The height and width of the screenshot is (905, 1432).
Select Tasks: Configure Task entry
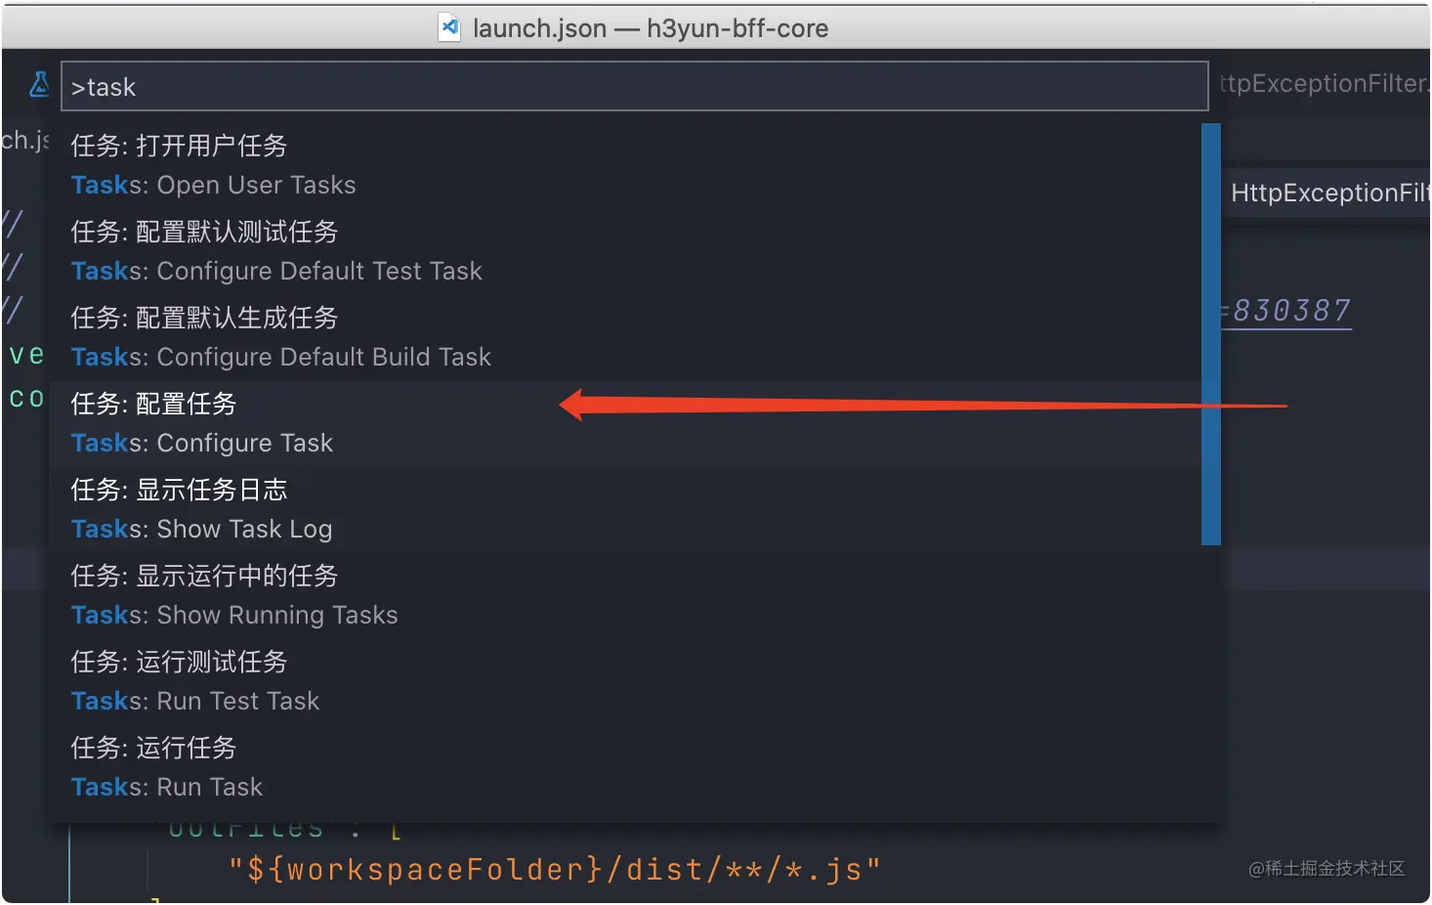625,424
